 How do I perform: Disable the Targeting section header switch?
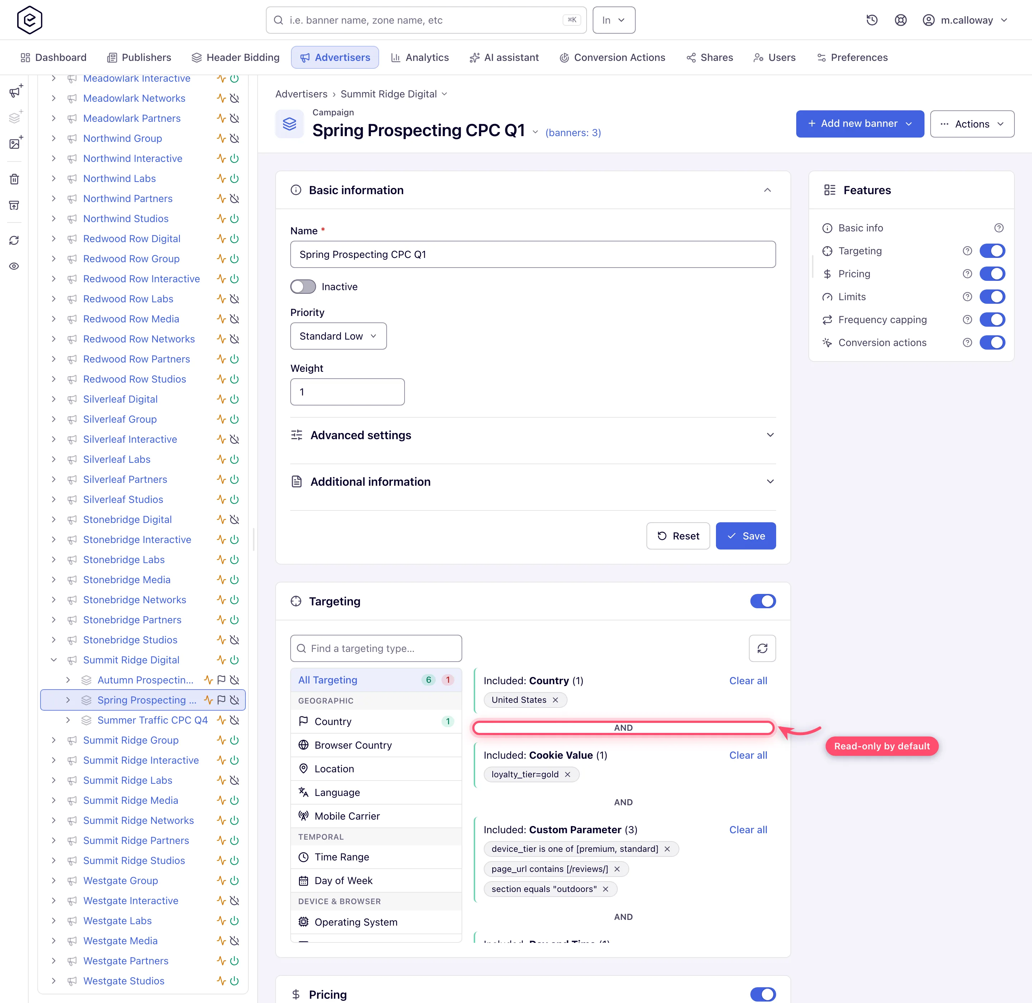click(763, 601)
